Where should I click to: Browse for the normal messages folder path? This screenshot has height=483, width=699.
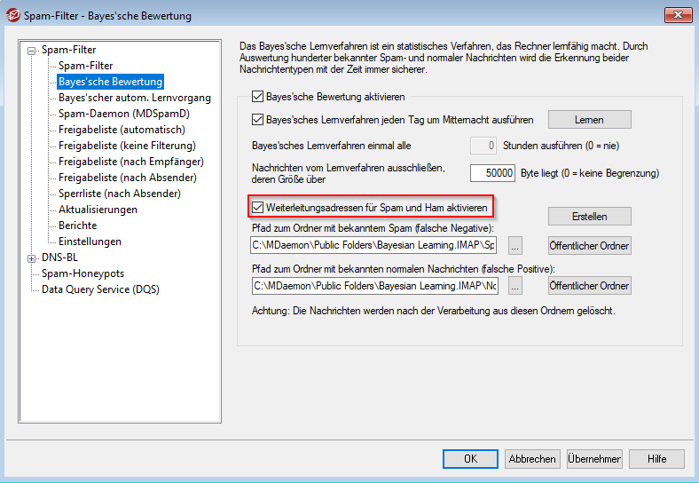coord(515,286)
